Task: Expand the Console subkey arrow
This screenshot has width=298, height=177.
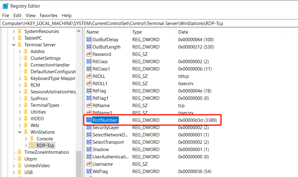Action: [26, 139]
